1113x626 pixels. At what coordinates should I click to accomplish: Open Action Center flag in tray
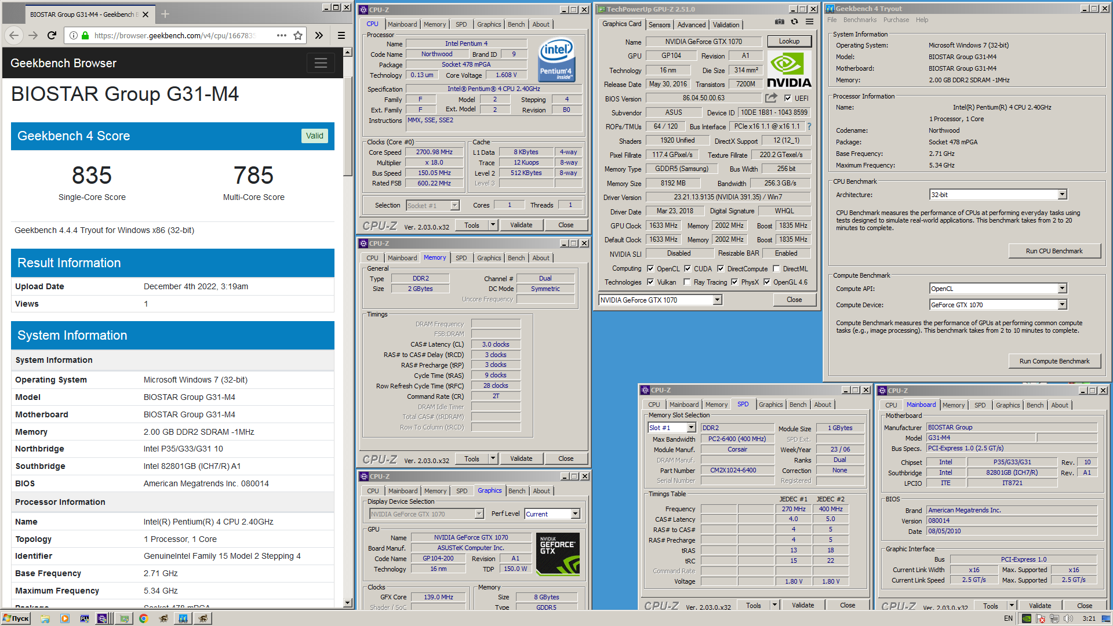click(x=1041, y=618)
